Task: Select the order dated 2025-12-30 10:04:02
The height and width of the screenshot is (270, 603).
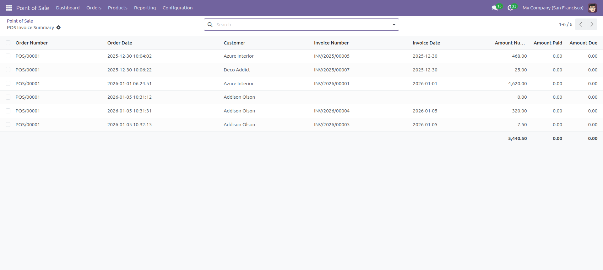Action: 8,56
